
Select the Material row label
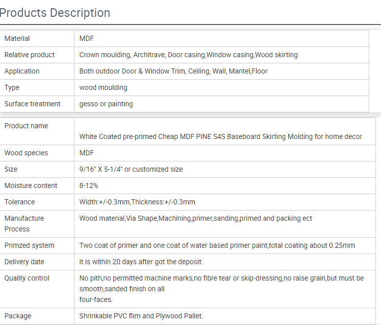(x=17, y=38)
